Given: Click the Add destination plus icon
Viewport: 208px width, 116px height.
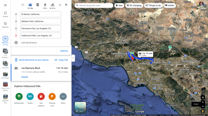Looking at the screenshot, I should (16, 43).
